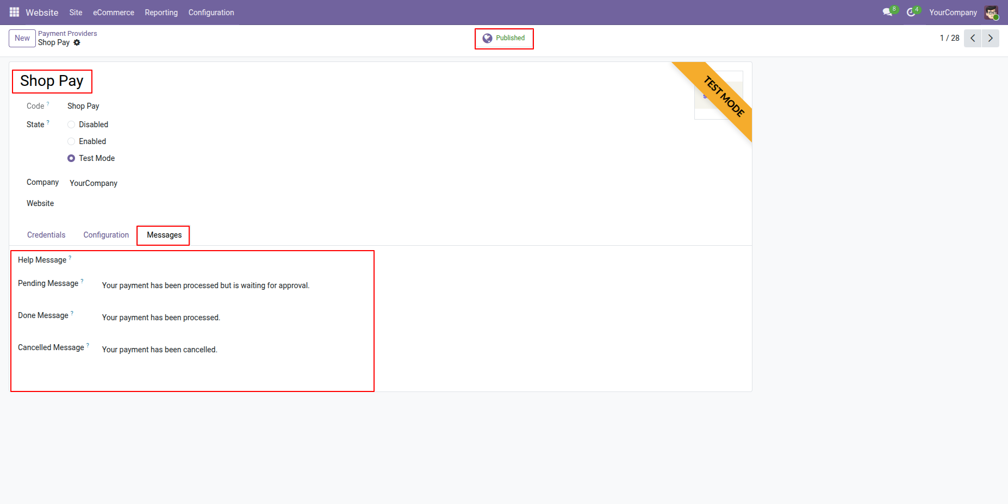Edit the Shop Pay provider name title
The image size is (1008, 504).
point(52,81)
